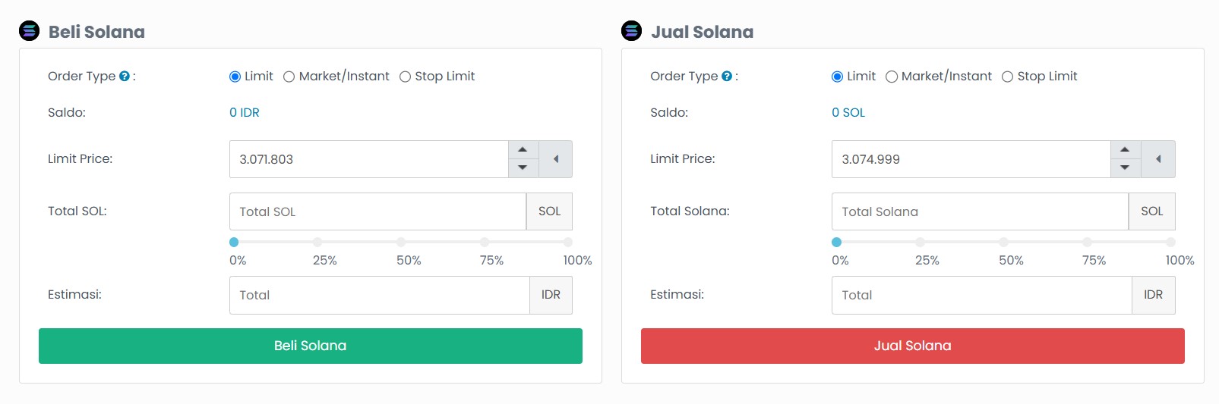The image size is (1219, 404).
Task: Click the Order Type help icon in Jual Solana
Action: (727, 77)
